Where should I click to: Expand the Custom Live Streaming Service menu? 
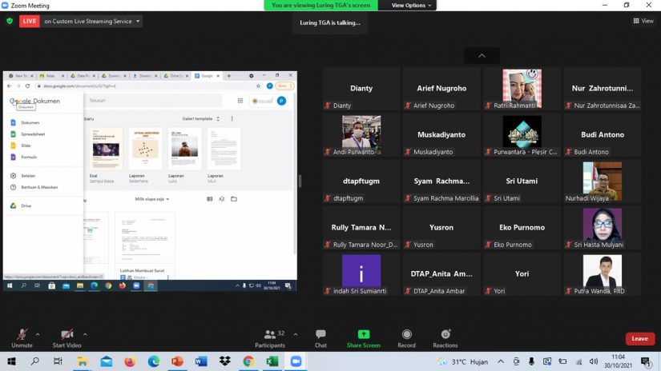click(x=138, y=22)
